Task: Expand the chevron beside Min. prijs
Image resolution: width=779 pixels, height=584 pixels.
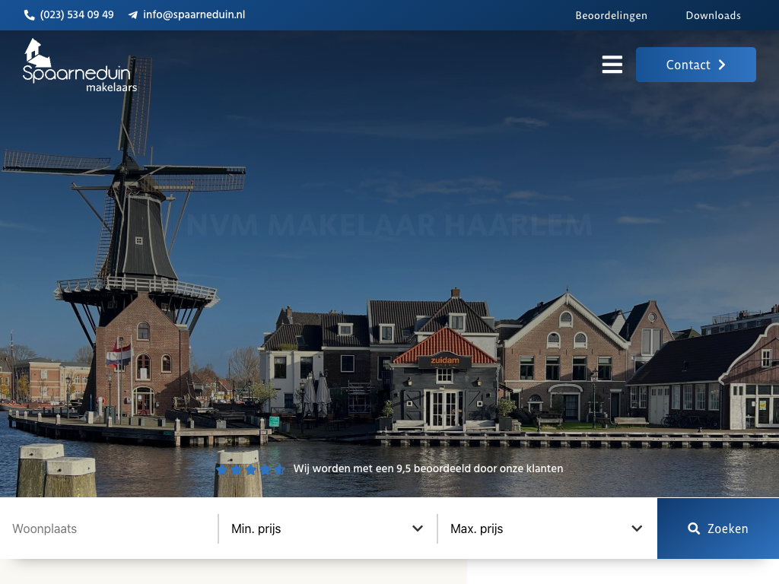Action: pyautogui.click(x=418, y=528)
